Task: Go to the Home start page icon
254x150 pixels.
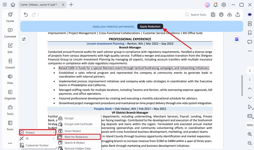Action: (x=13, y=5)
